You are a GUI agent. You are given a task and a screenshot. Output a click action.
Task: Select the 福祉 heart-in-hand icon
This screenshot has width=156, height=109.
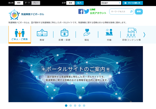pyautogui.click(x=87, y=32)
